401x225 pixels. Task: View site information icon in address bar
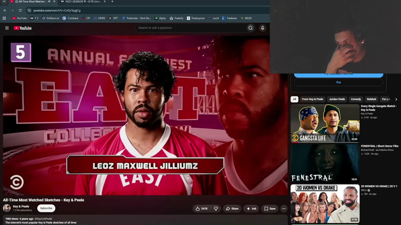(x=29, y=10)
